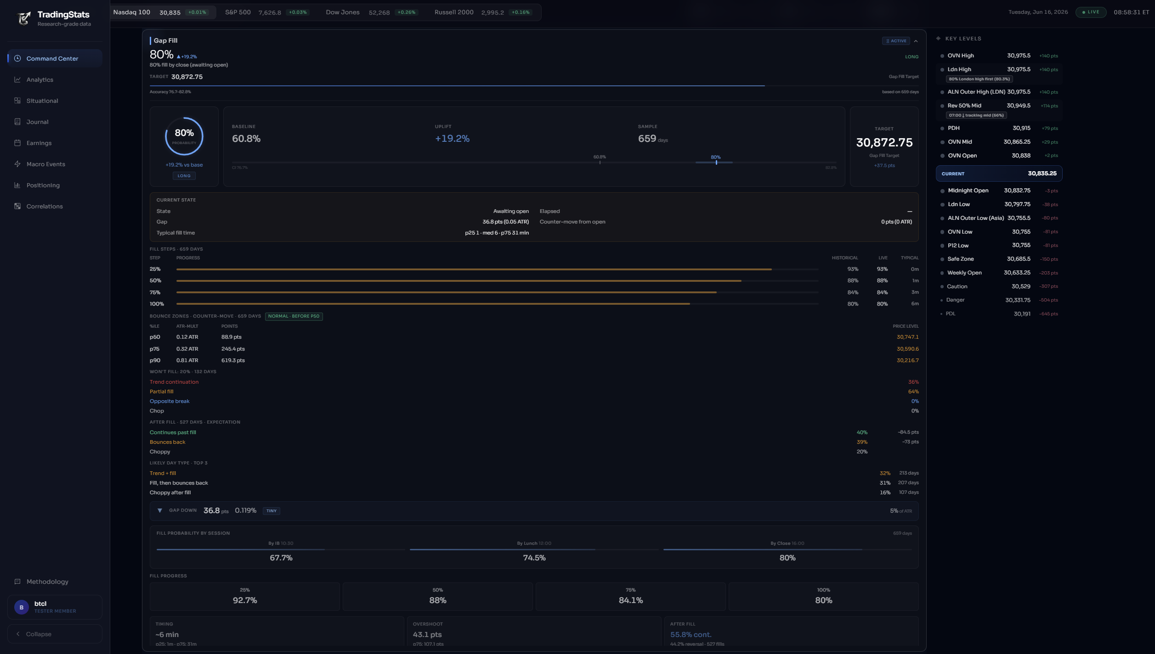Open Macro Events

click(55, 164)
